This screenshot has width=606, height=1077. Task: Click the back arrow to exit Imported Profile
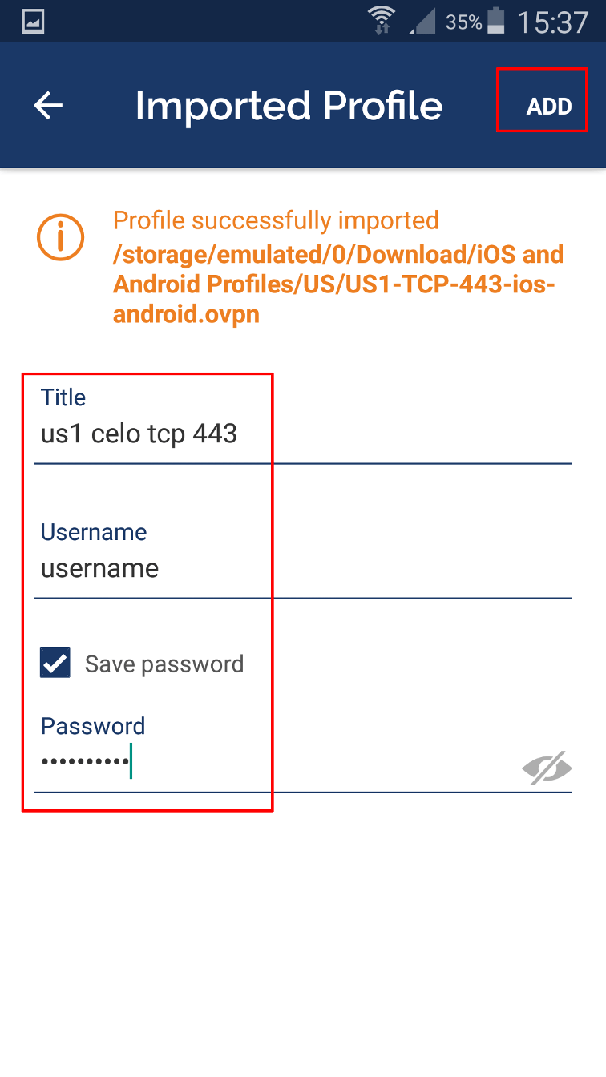point(48,105)
